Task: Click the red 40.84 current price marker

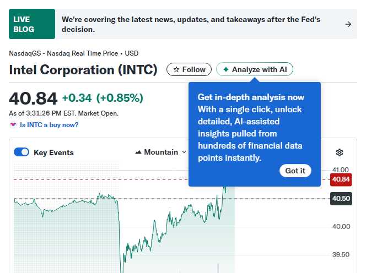Action: pos(341,179)
